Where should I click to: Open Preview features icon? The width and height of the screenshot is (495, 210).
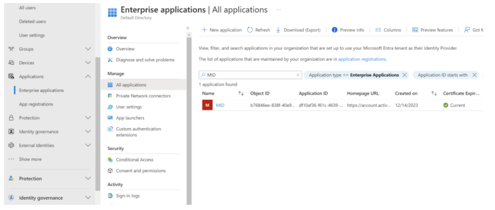415,30
